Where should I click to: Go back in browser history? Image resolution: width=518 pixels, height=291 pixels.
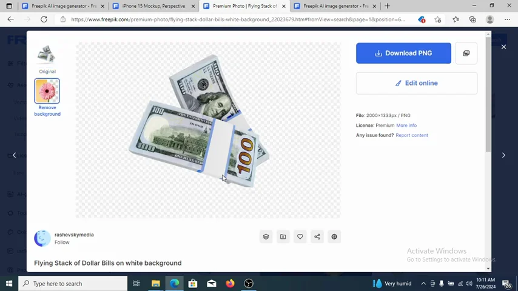pos(10,19)
